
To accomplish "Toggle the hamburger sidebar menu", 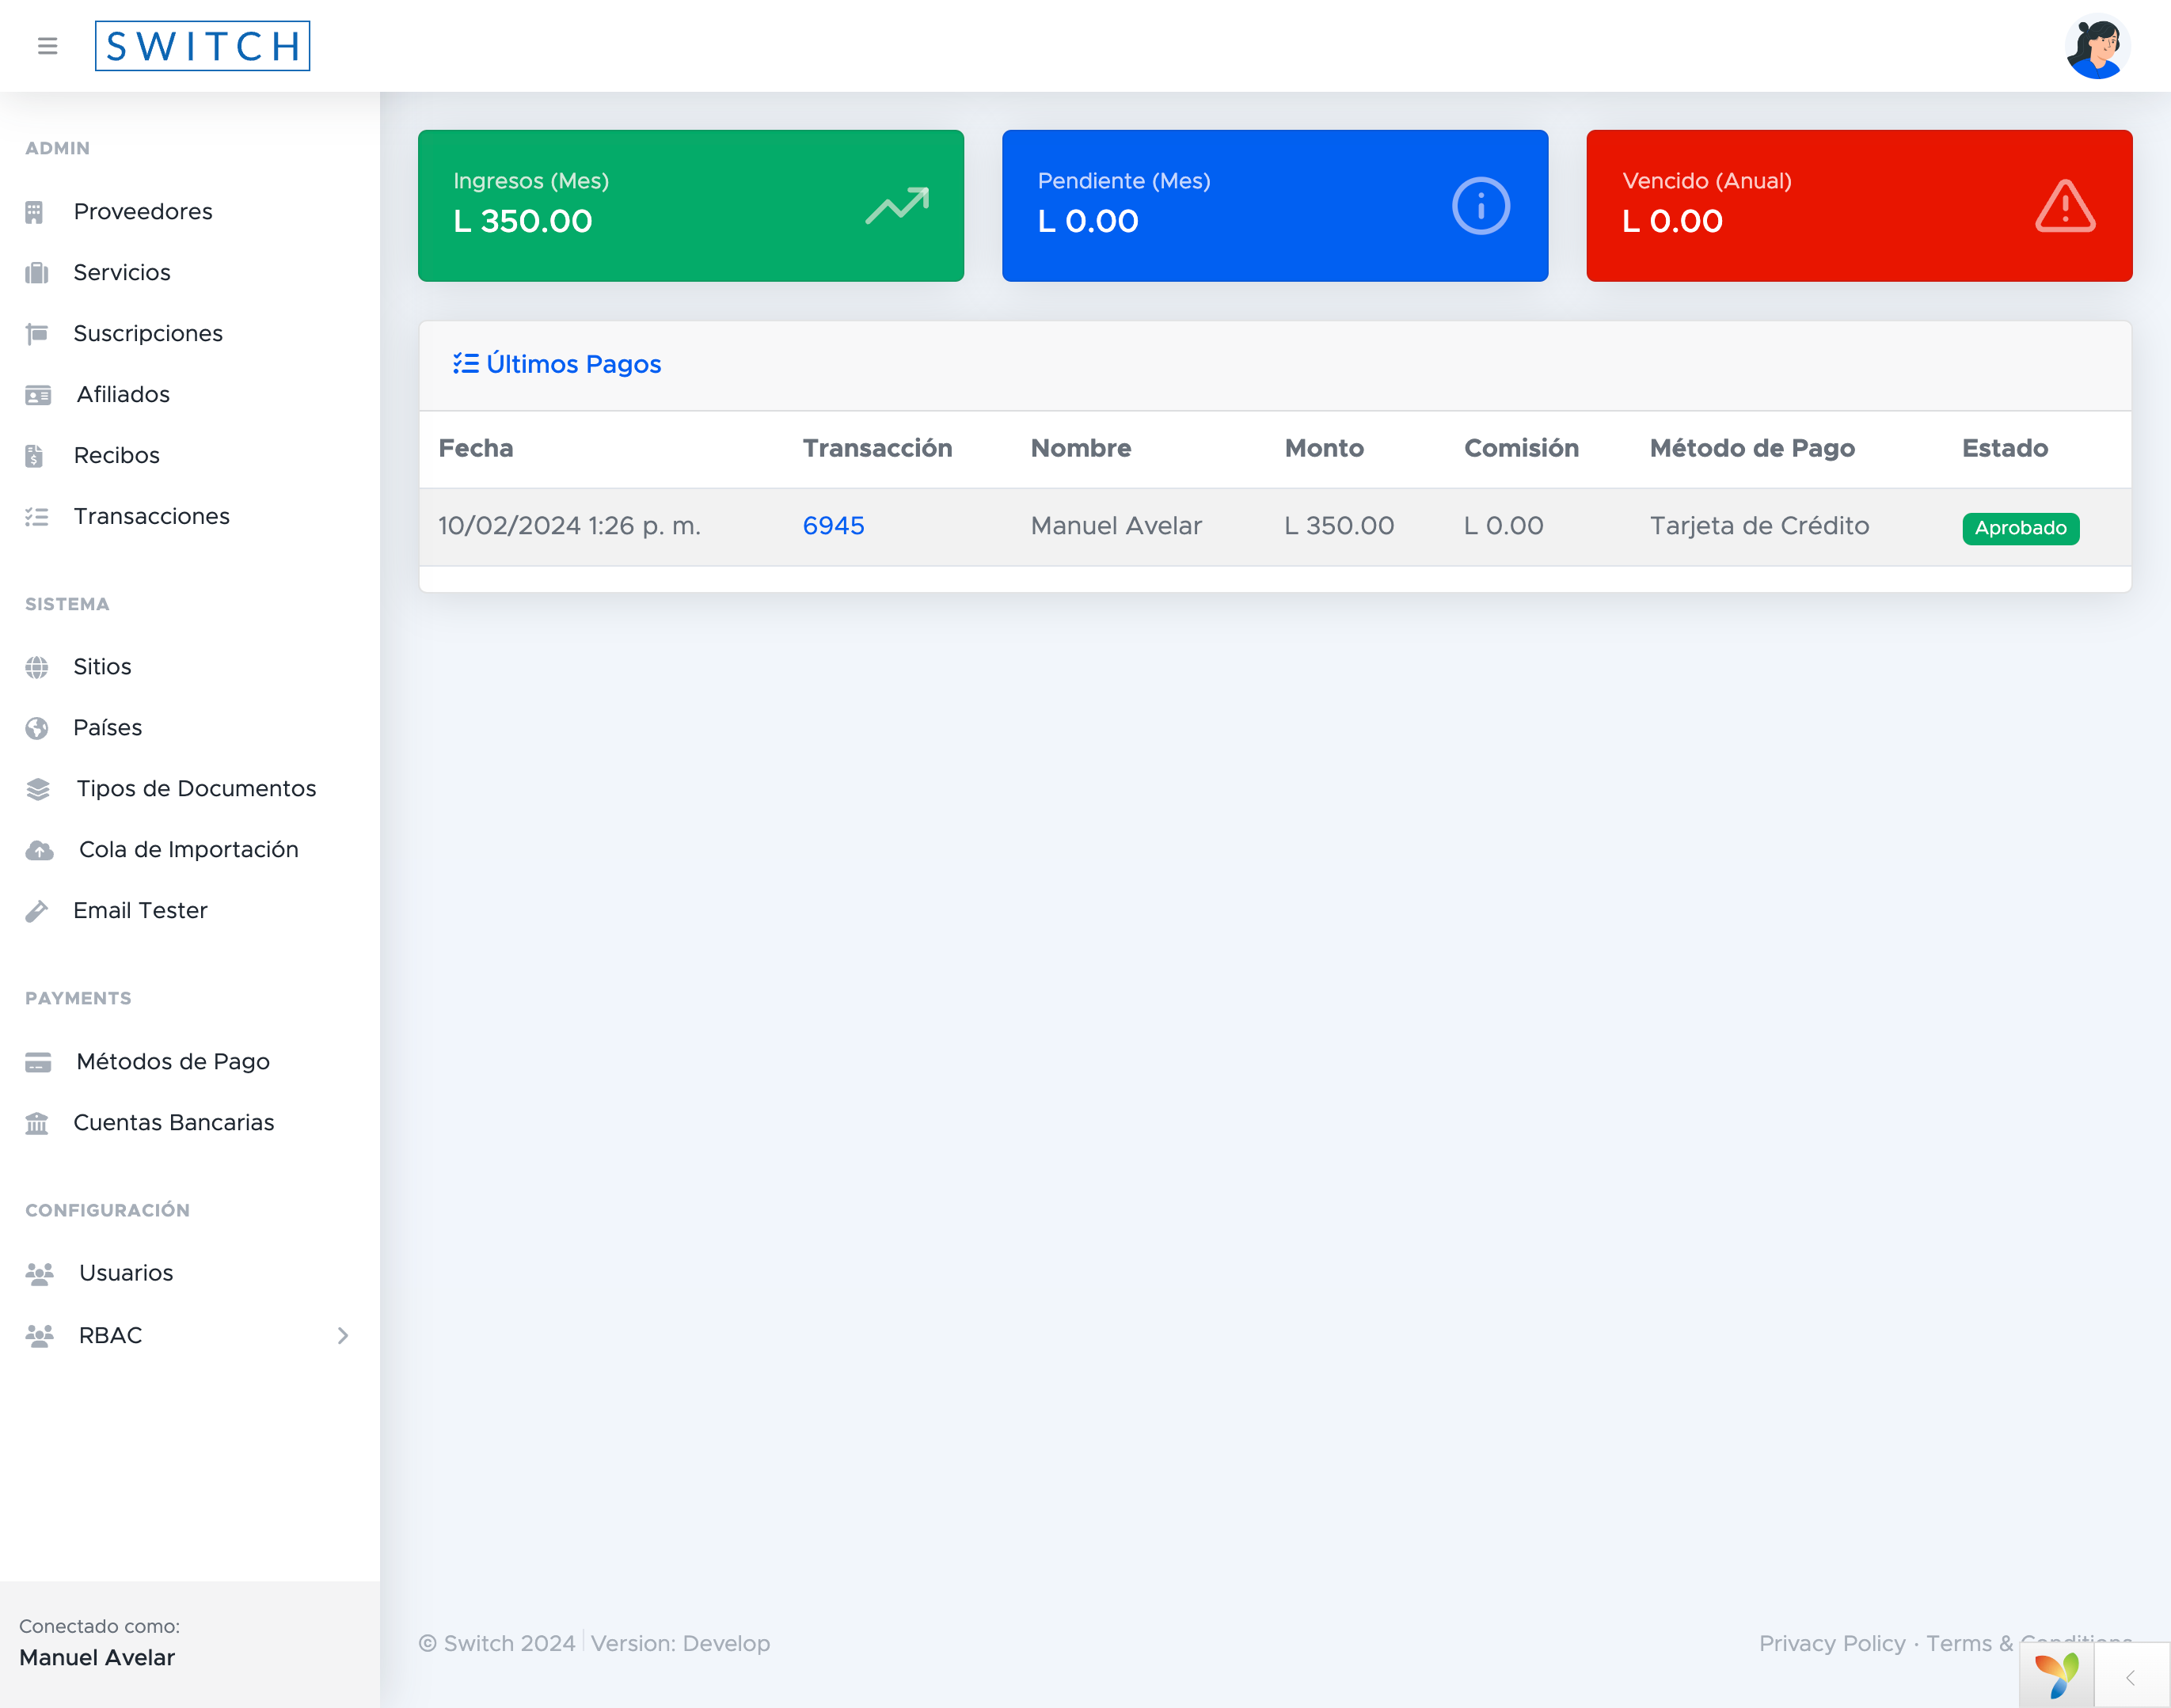I will click(47, 46).
